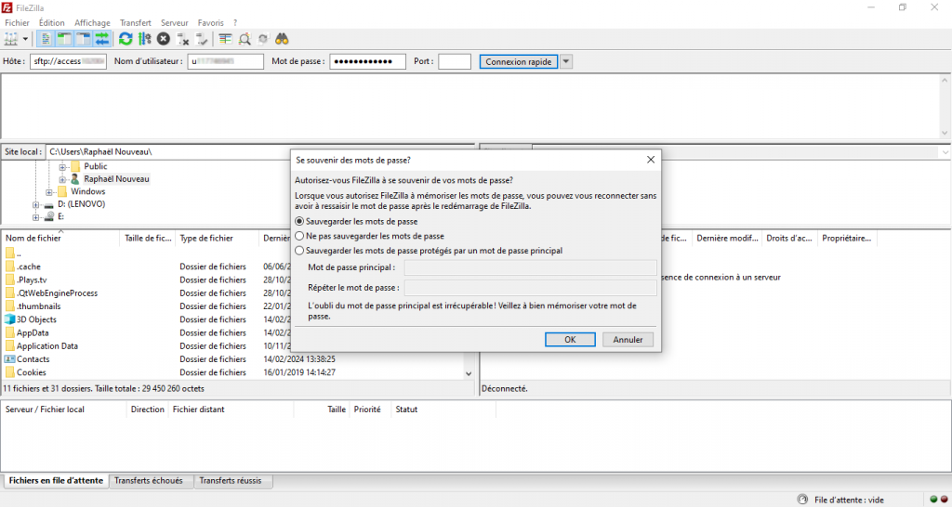Click the local file list scrollbar down arrow

469,372
